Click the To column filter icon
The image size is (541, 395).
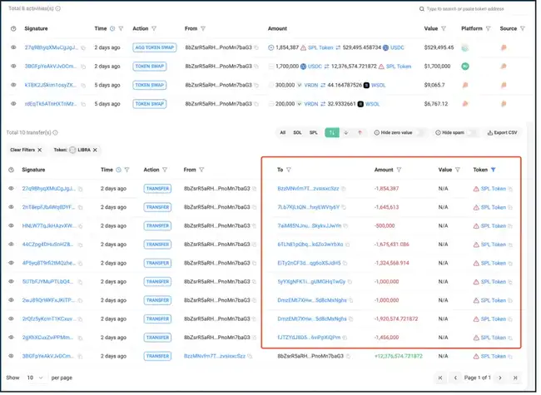289,169
